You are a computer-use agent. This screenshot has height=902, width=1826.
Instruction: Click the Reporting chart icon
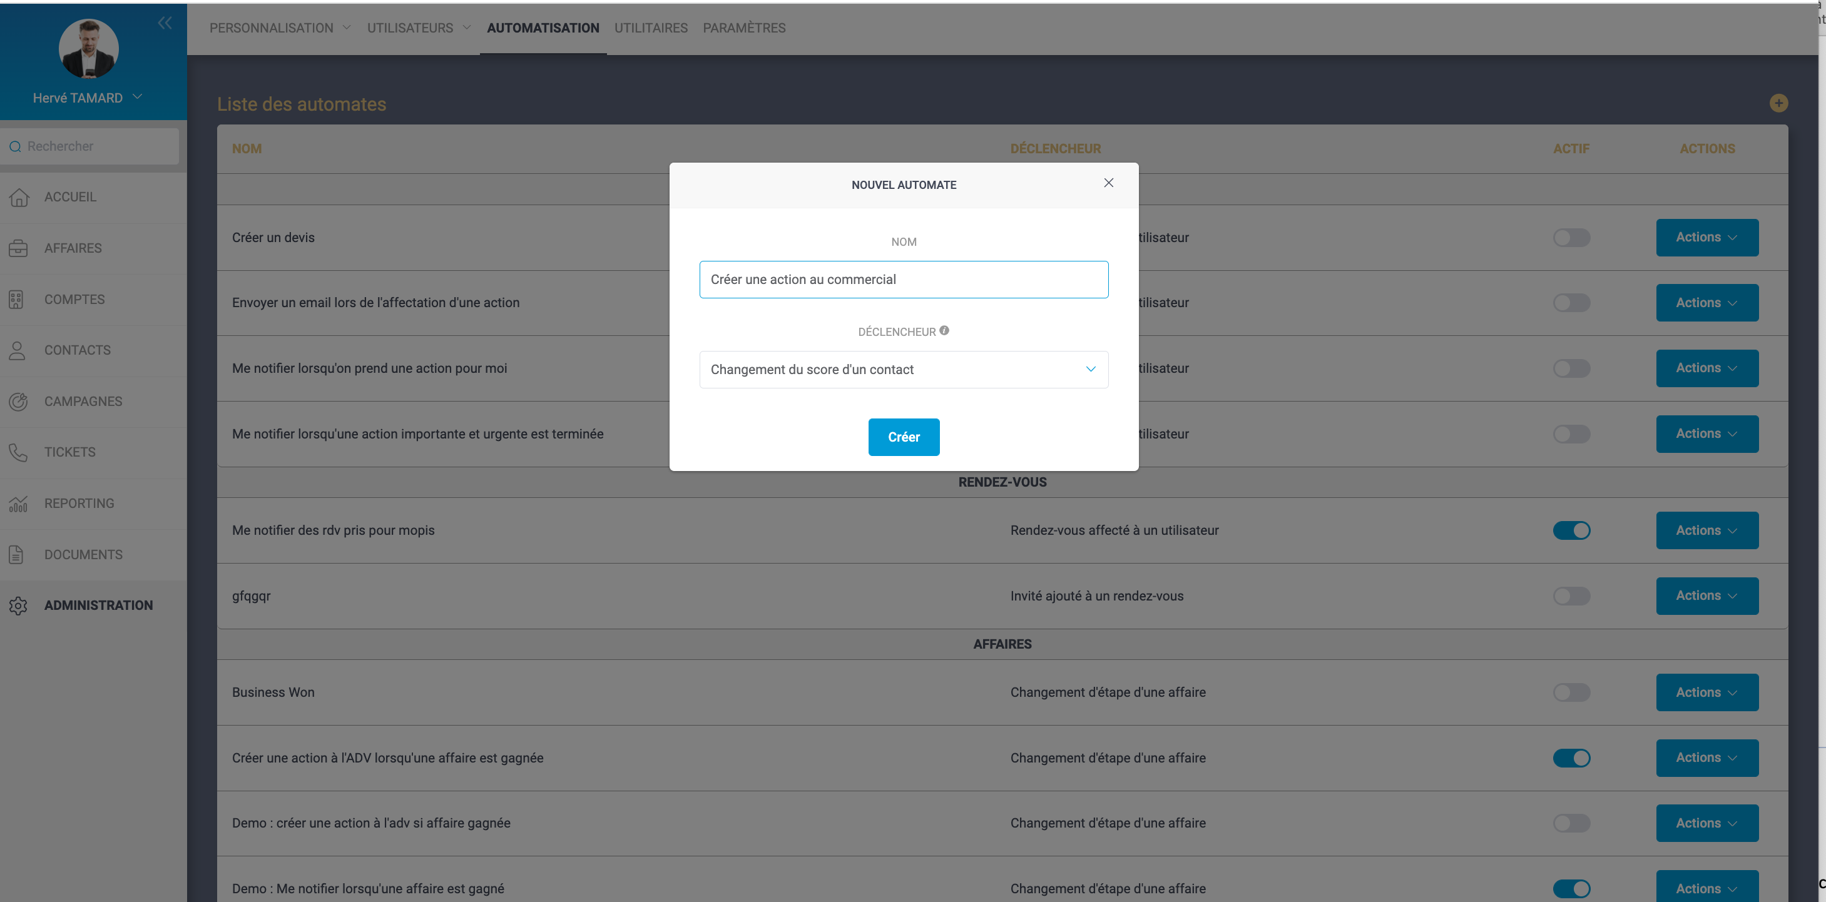(x=18, y=504)
